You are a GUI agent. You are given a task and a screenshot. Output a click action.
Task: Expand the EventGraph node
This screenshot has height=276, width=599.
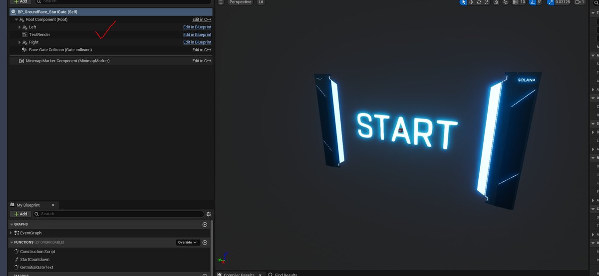[11, 233]
